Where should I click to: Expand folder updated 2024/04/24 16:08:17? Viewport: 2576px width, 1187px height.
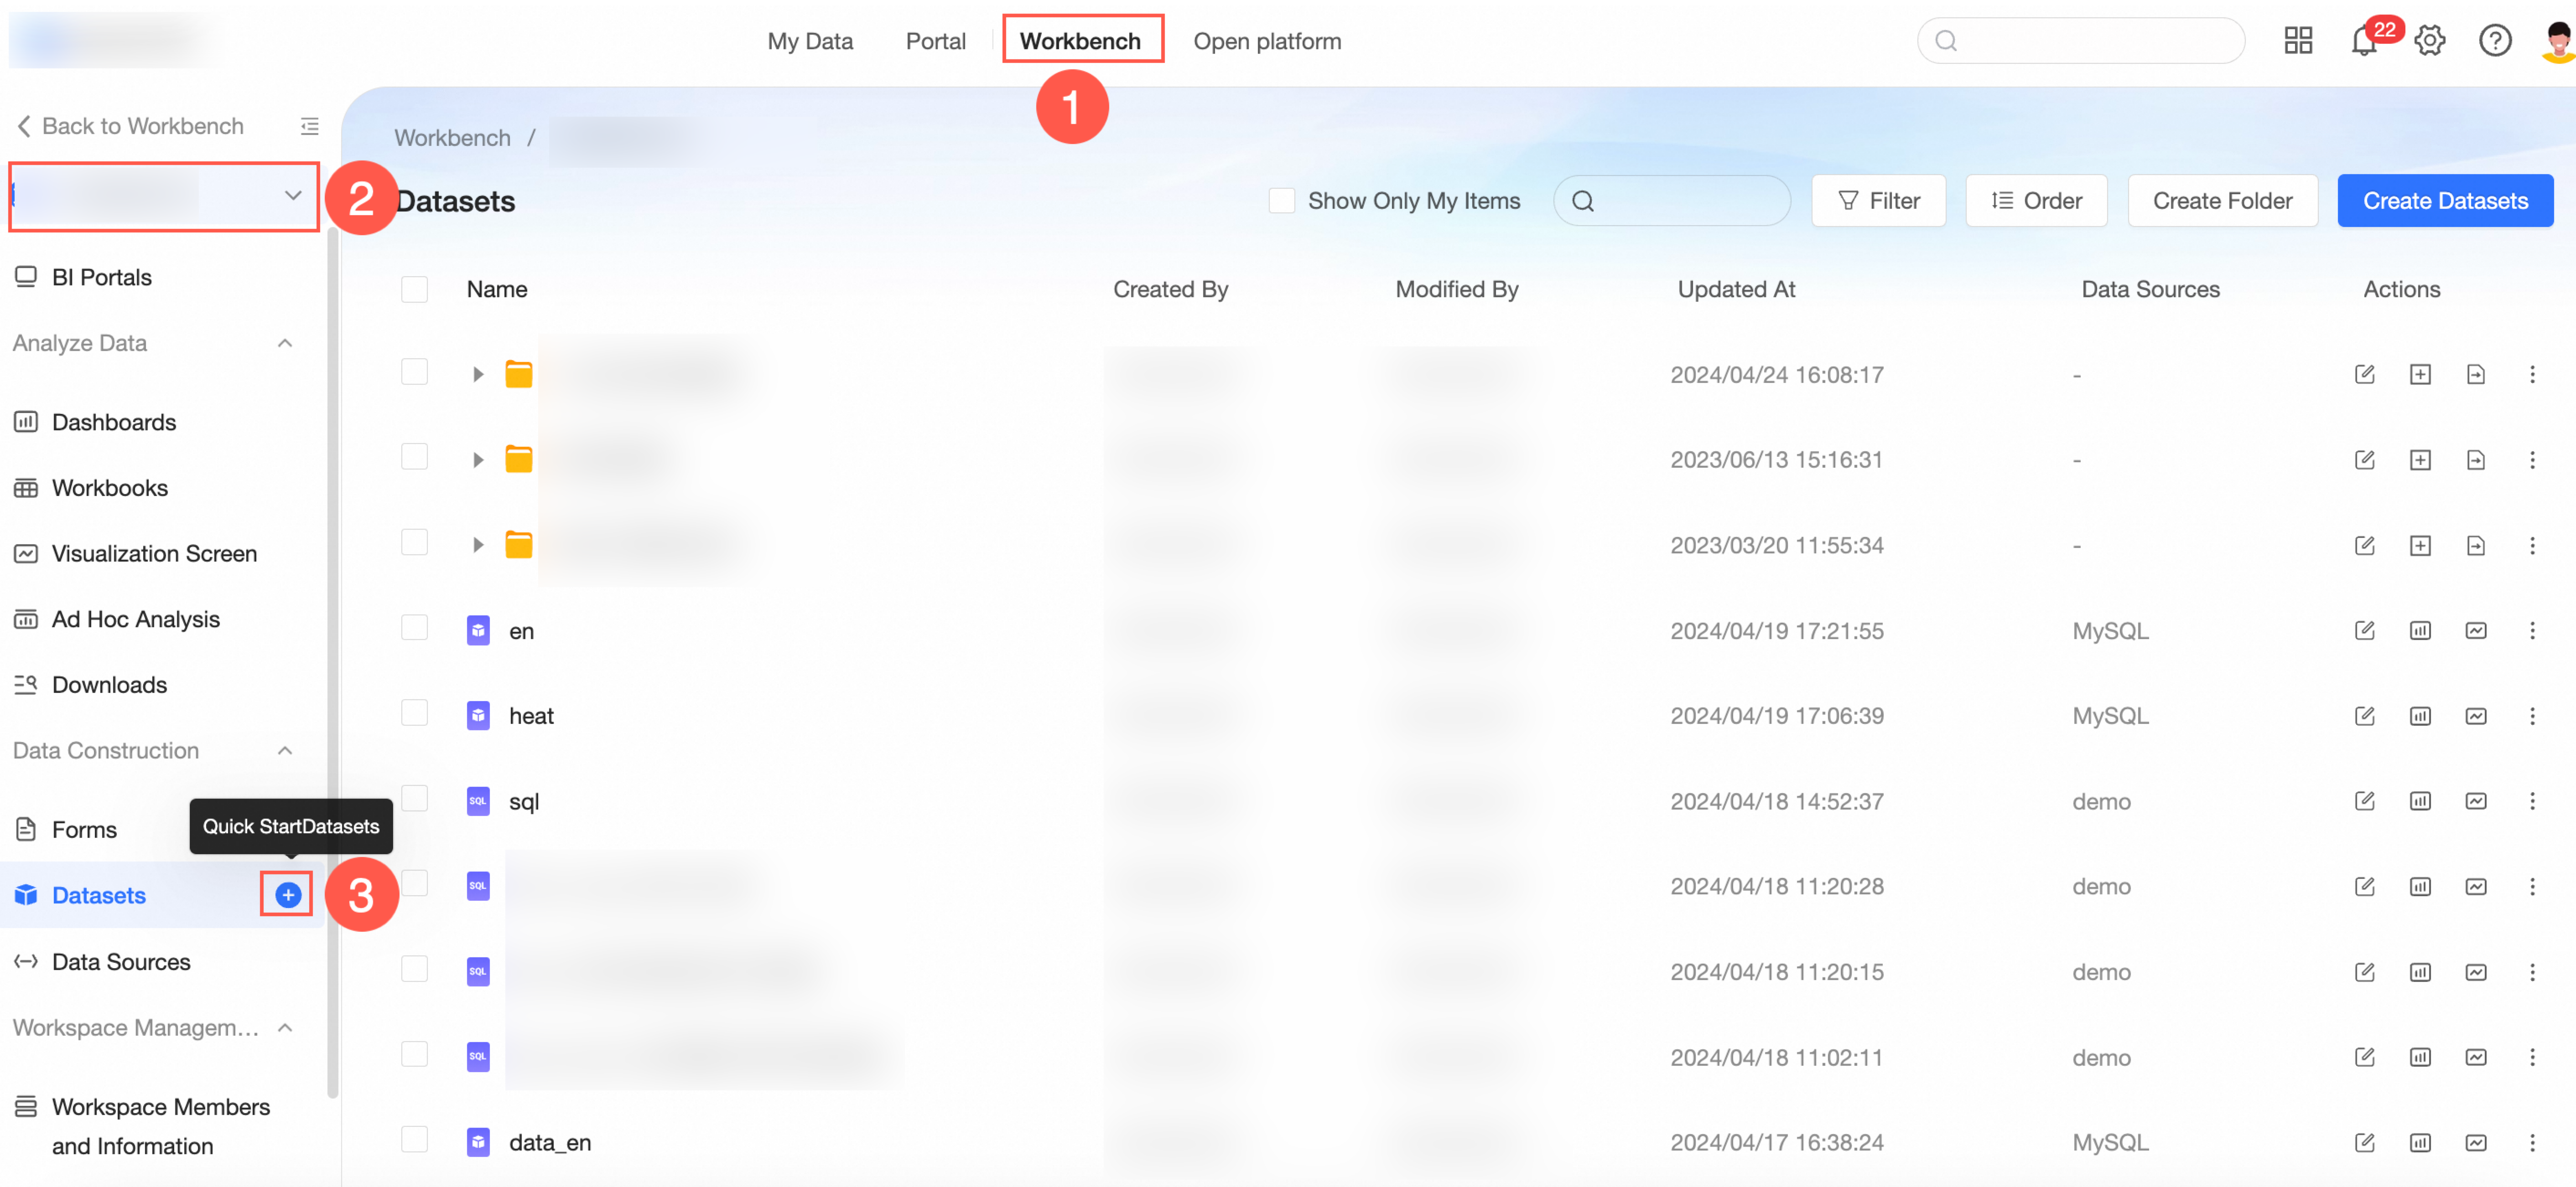pos(478,375)
